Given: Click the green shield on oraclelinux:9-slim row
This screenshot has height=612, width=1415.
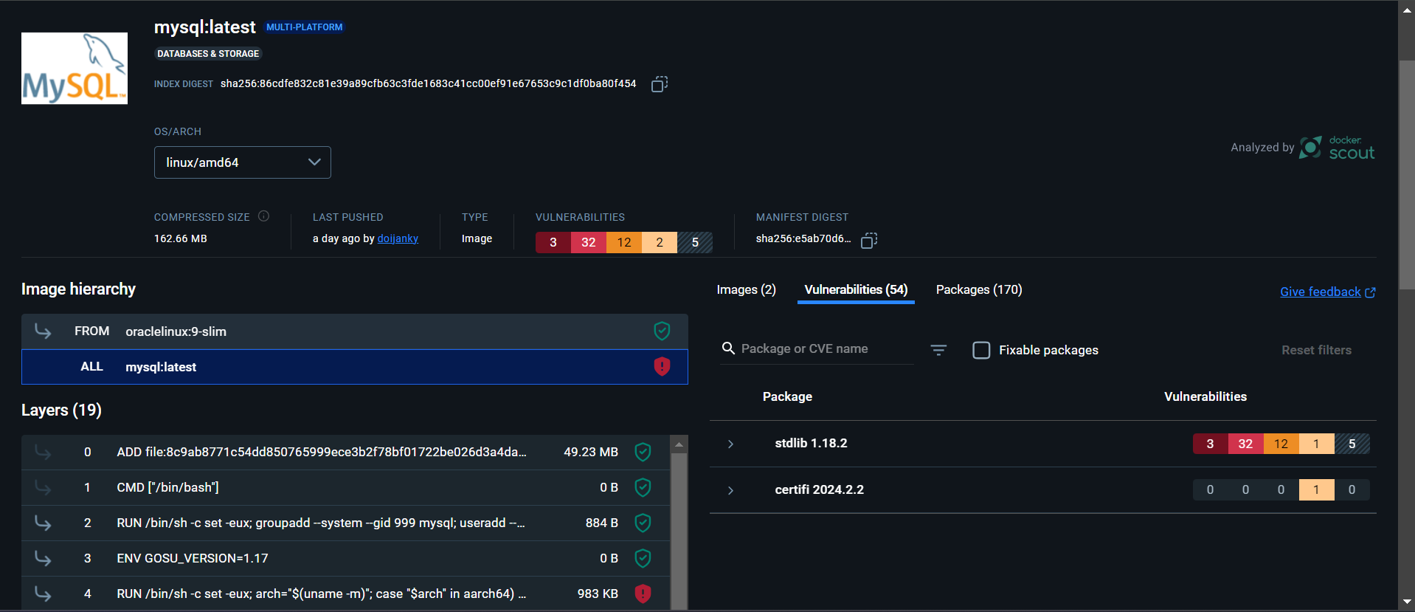Looking at the screenshot, I should (662, 331).
